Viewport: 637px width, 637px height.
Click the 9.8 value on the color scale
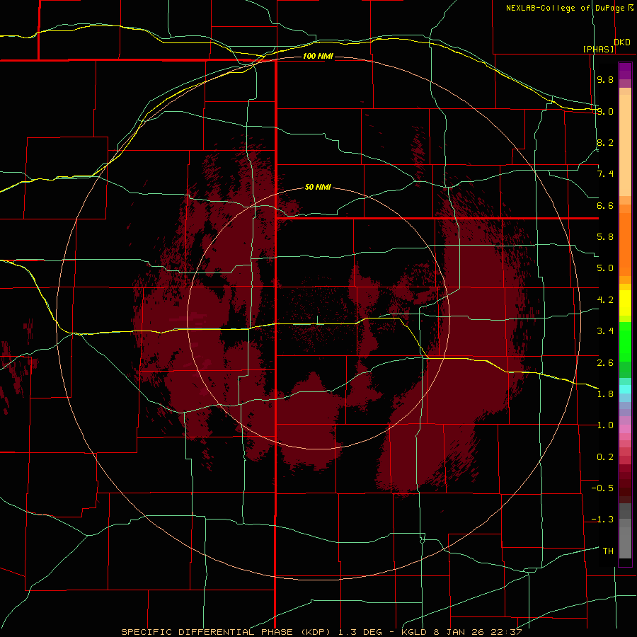tap(605, 79)
